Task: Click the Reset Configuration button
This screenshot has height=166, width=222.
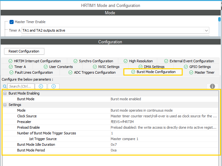Action: (24, 51)
